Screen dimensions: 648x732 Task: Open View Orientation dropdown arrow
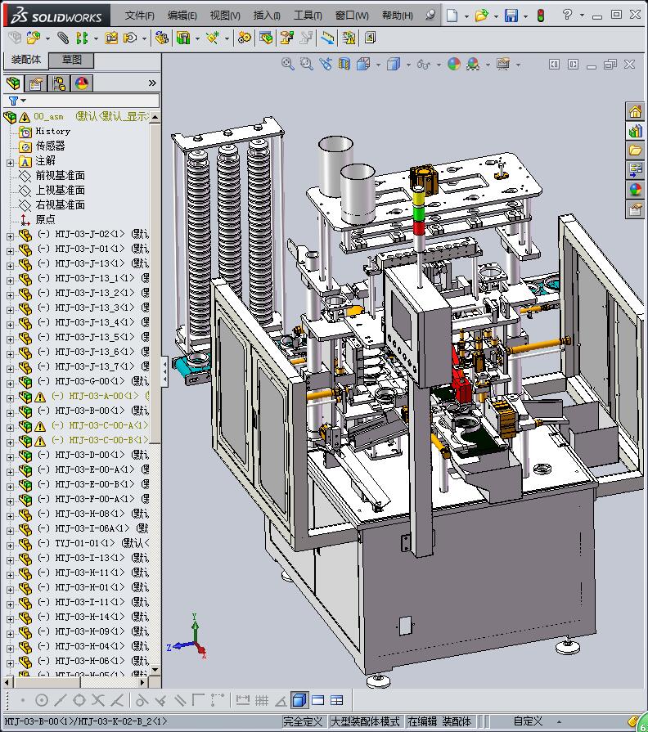378,65
